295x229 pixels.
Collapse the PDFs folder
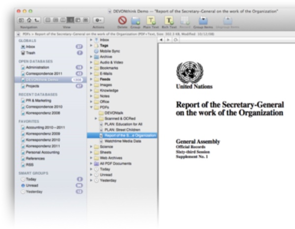pos(91,107)
